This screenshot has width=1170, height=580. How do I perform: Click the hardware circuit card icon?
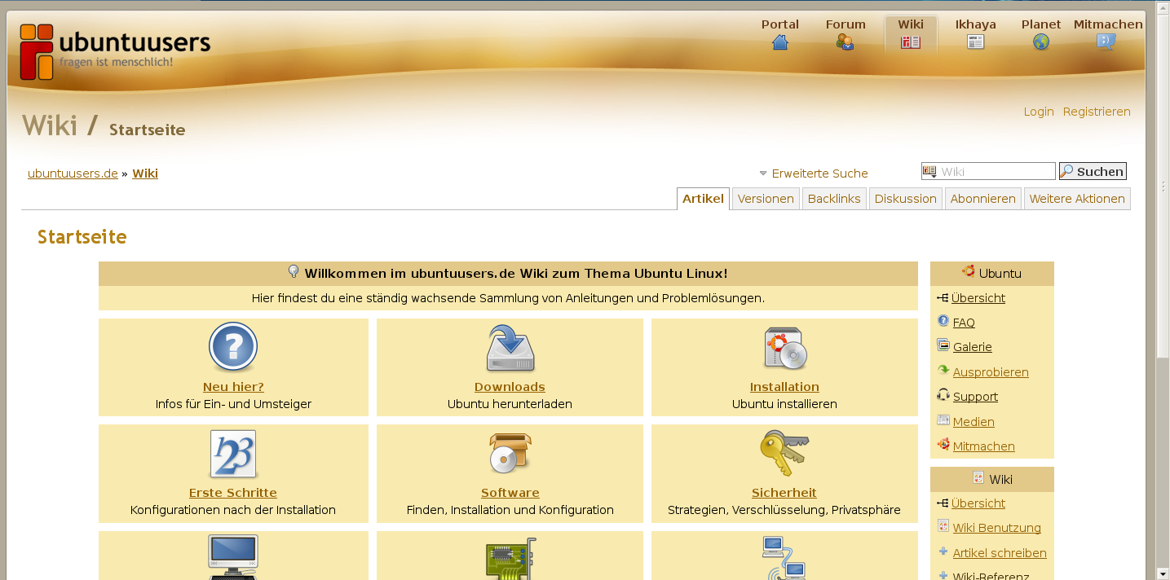click(510, 559)
